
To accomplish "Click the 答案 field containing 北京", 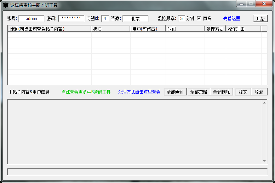I will click(136, 19).
